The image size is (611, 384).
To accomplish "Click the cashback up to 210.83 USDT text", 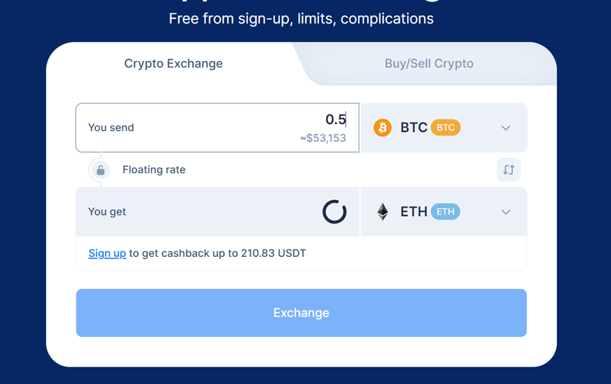I will tap(234, 253).
